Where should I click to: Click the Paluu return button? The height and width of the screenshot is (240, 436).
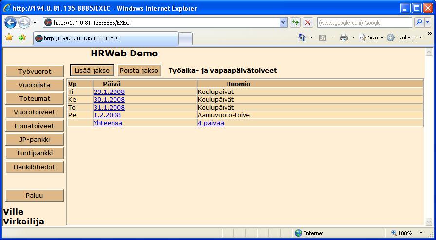click(x=35, y=195)
